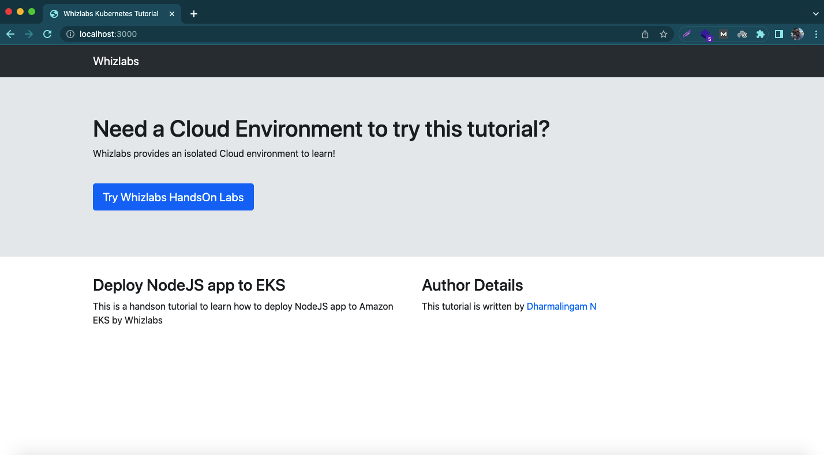Click the 'This tutorial is written by' text

point(473,306)
